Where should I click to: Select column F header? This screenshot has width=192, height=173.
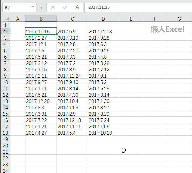point(155,19)
